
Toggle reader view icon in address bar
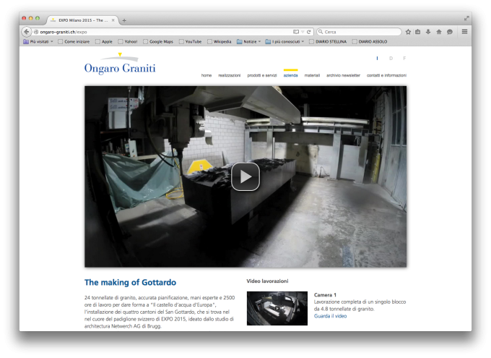pos(296,32)
